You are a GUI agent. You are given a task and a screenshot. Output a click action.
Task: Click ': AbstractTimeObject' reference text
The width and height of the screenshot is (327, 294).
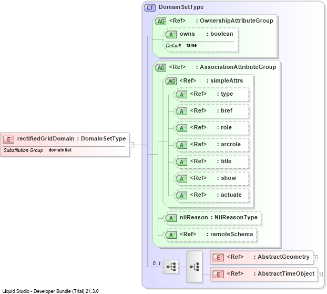click(284, 273)
